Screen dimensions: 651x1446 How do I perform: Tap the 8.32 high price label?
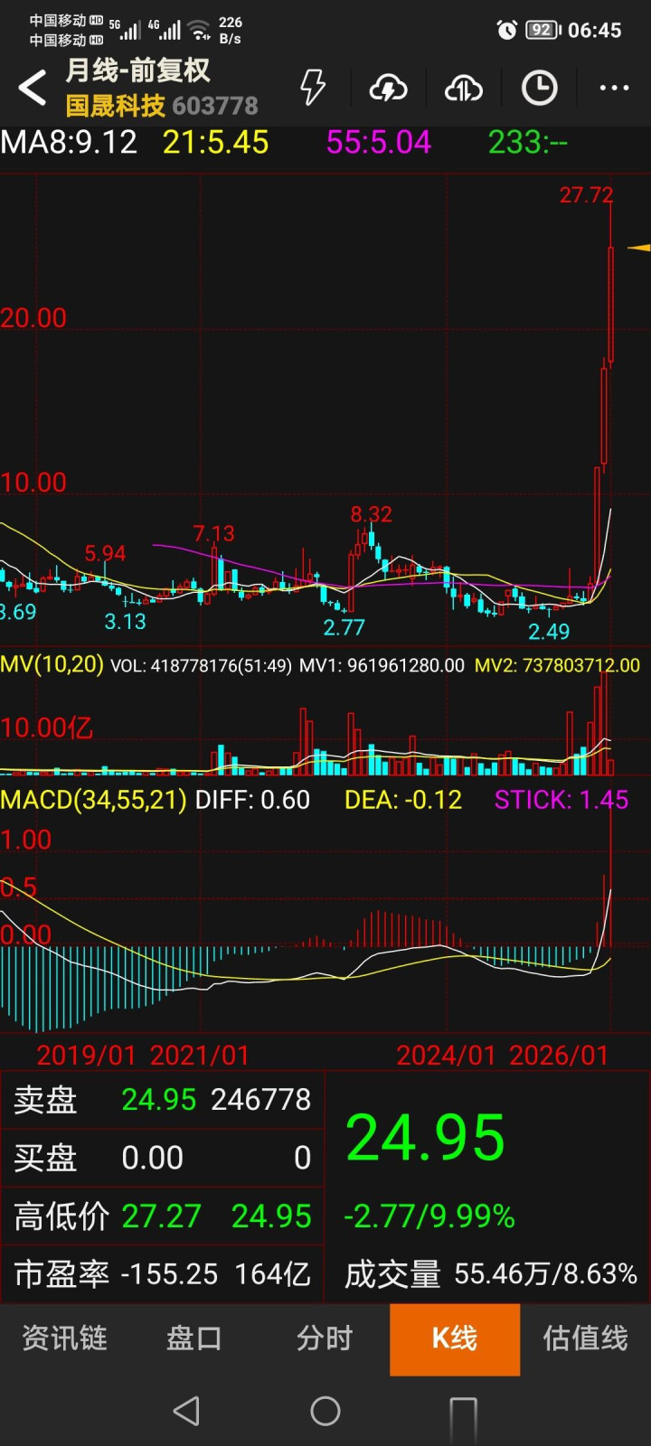pos(371,514)
